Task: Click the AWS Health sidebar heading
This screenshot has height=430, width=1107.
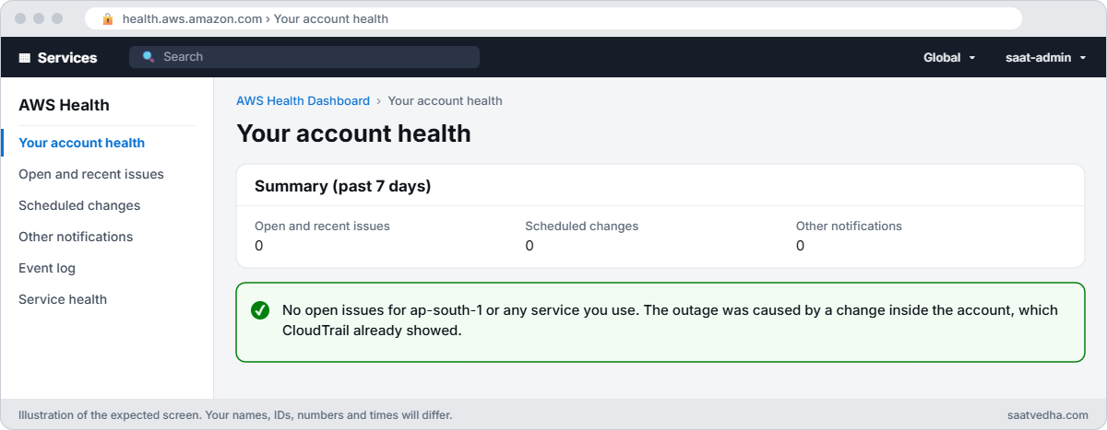Action: click(x=64, y=105)
